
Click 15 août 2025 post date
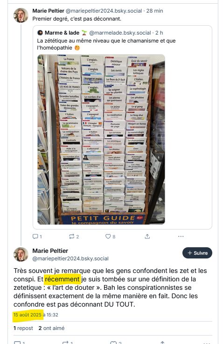[27, 315]
